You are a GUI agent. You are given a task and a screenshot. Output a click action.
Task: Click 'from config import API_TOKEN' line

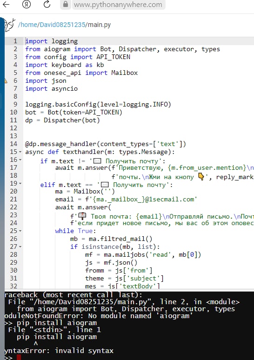pyautogui.click(x=78, y=57)
